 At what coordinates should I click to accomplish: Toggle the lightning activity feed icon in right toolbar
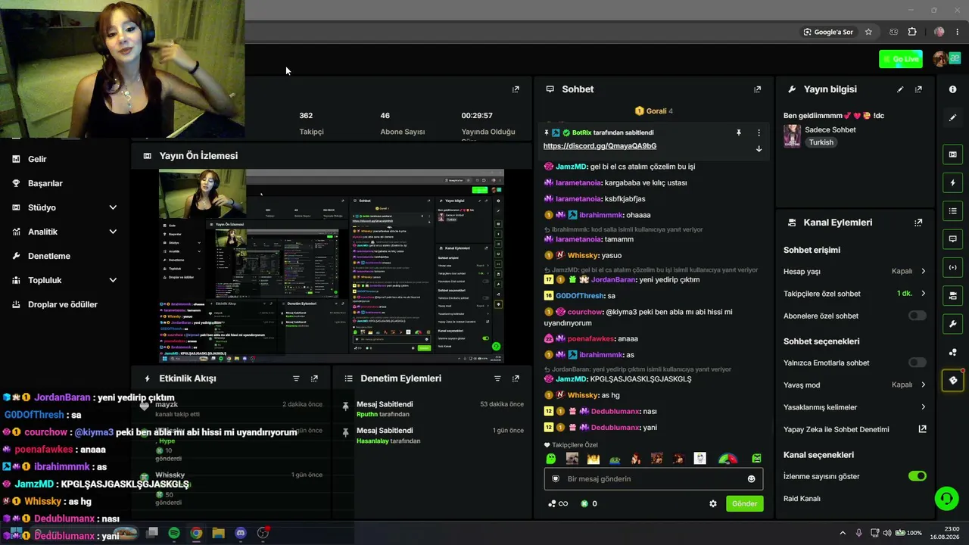[952, 182]
